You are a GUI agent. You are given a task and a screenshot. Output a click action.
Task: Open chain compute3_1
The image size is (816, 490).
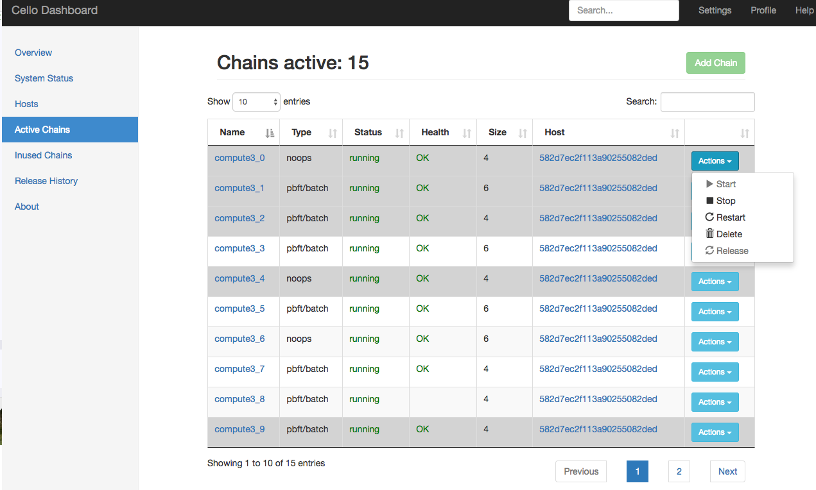click(239, 188)
